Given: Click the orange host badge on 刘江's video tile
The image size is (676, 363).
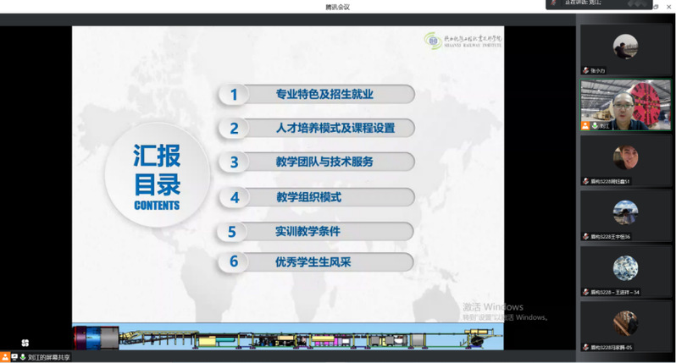Looking at the screenshot, I should coord(585,125).
